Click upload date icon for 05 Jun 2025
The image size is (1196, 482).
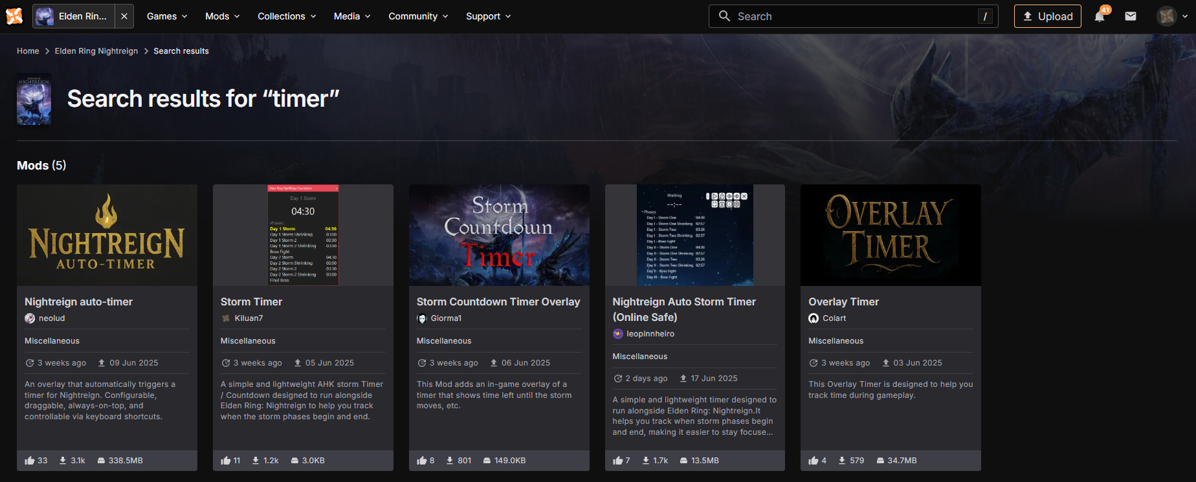point(298,363)
